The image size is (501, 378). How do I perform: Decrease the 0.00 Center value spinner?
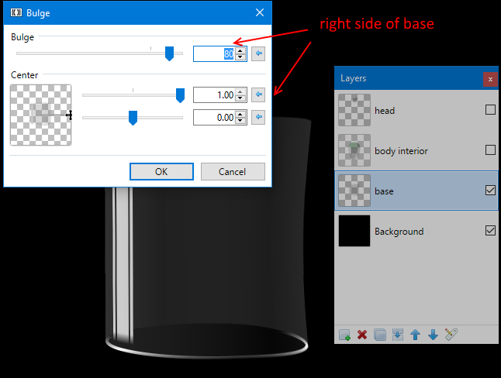[240, 121]
